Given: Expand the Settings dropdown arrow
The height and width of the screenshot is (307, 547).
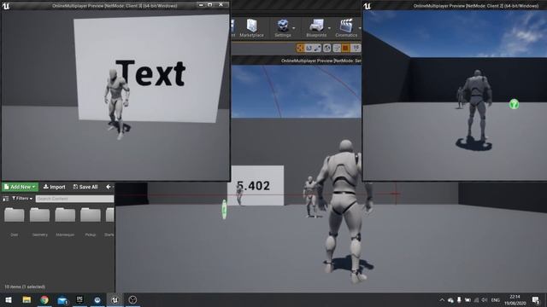Looking at the screenshot, I should pos(294,28).
